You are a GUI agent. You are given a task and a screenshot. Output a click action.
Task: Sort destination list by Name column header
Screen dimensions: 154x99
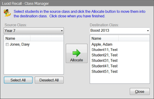104,38
